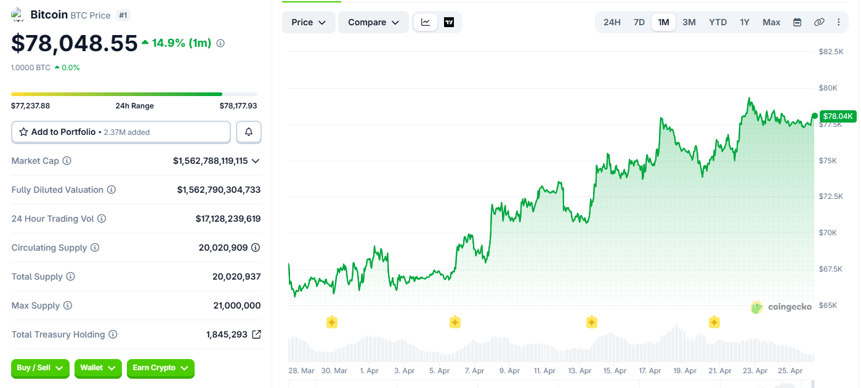Image resolution: width=861 pixels, height=388 pixels.
Task: Click Total Supply value 20,020,937
Action: click(236, 277)
